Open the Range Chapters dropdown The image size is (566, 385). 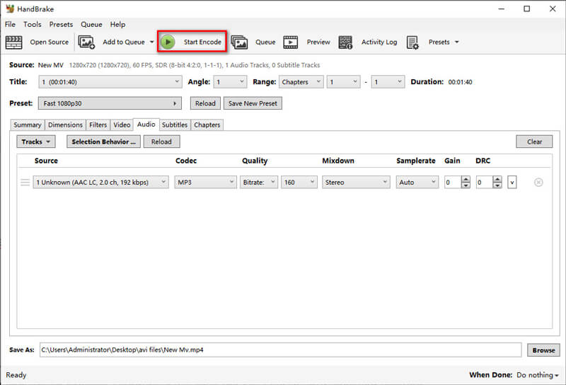[x=301, y=82]
